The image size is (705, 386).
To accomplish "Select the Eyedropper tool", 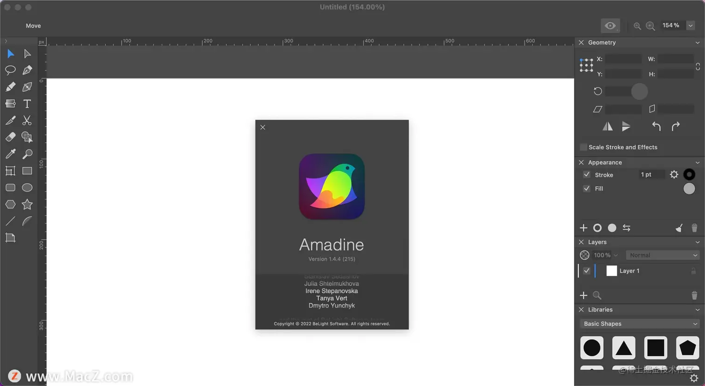I will pyautogui.click(x=10, y=154).
